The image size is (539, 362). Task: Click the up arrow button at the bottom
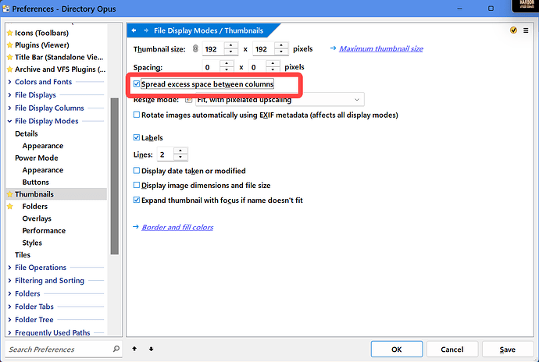134,349
